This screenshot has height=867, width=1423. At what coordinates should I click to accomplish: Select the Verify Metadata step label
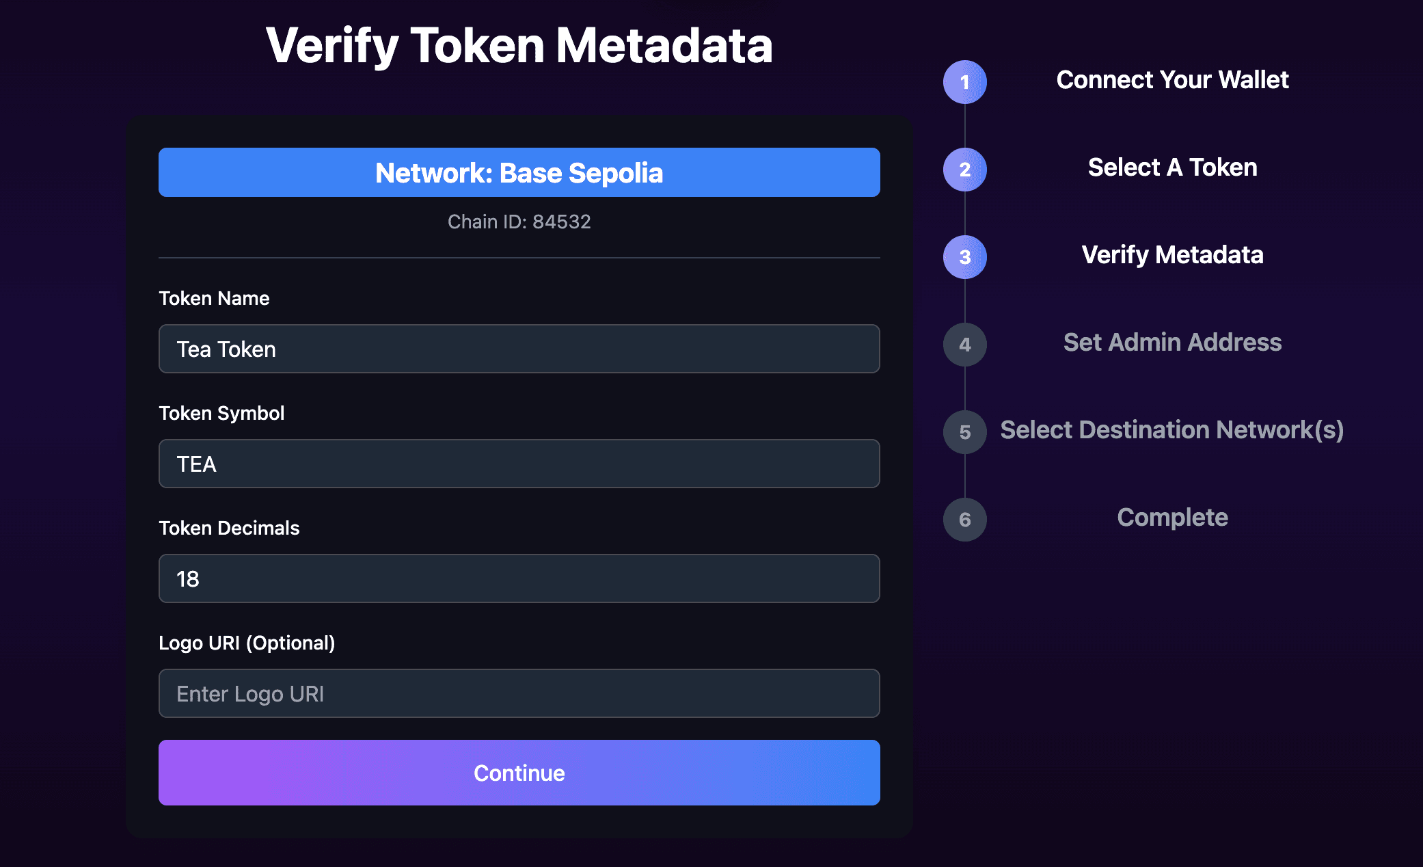pyautogui.click(x=1172, y=255)
